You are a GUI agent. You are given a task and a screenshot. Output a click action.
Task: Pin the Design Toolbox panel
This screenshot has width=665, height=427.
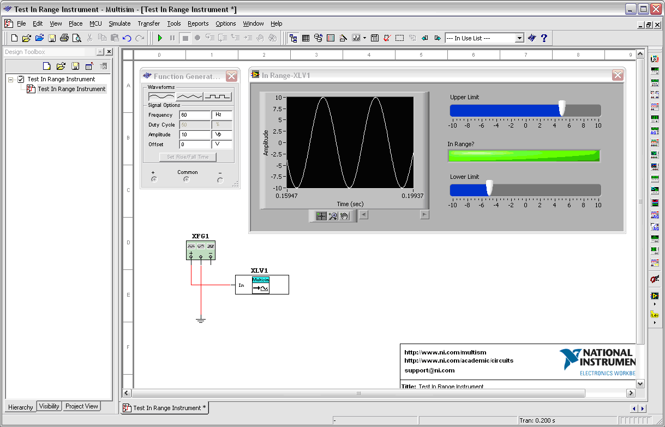100,52
